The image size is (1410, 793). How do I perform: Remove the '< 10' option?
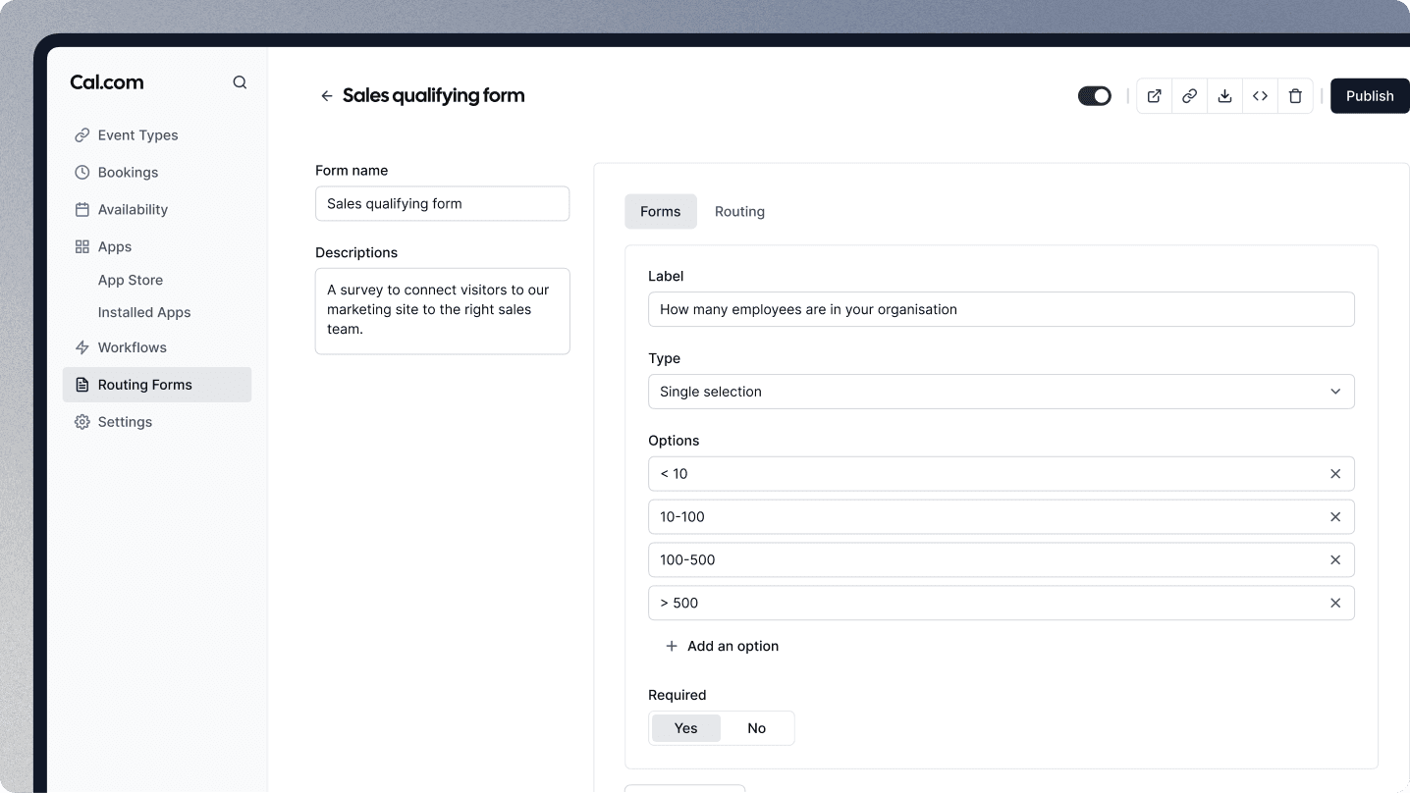(x=1335, y=474)
